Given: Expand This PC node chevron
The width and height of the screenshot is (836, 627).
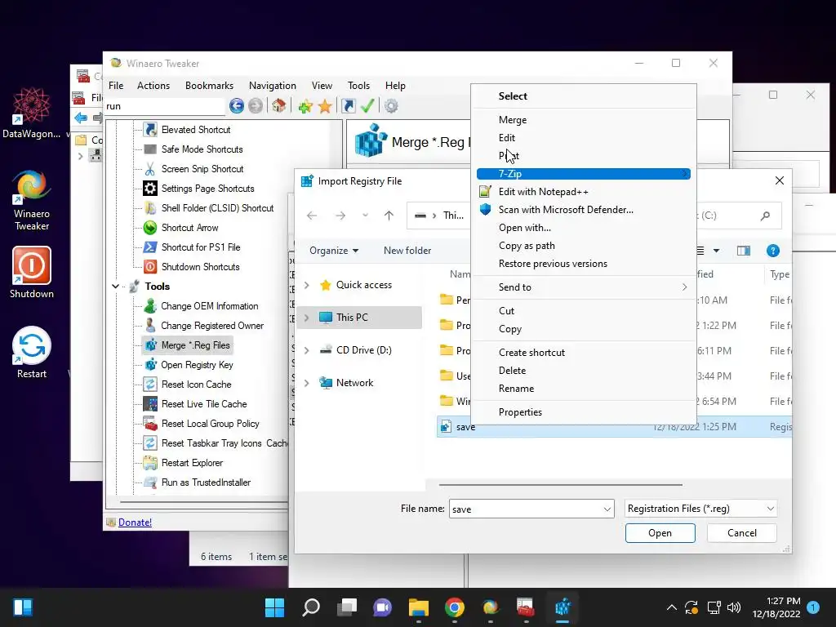Looking at the screenshot, I should (x=307, y=318).
